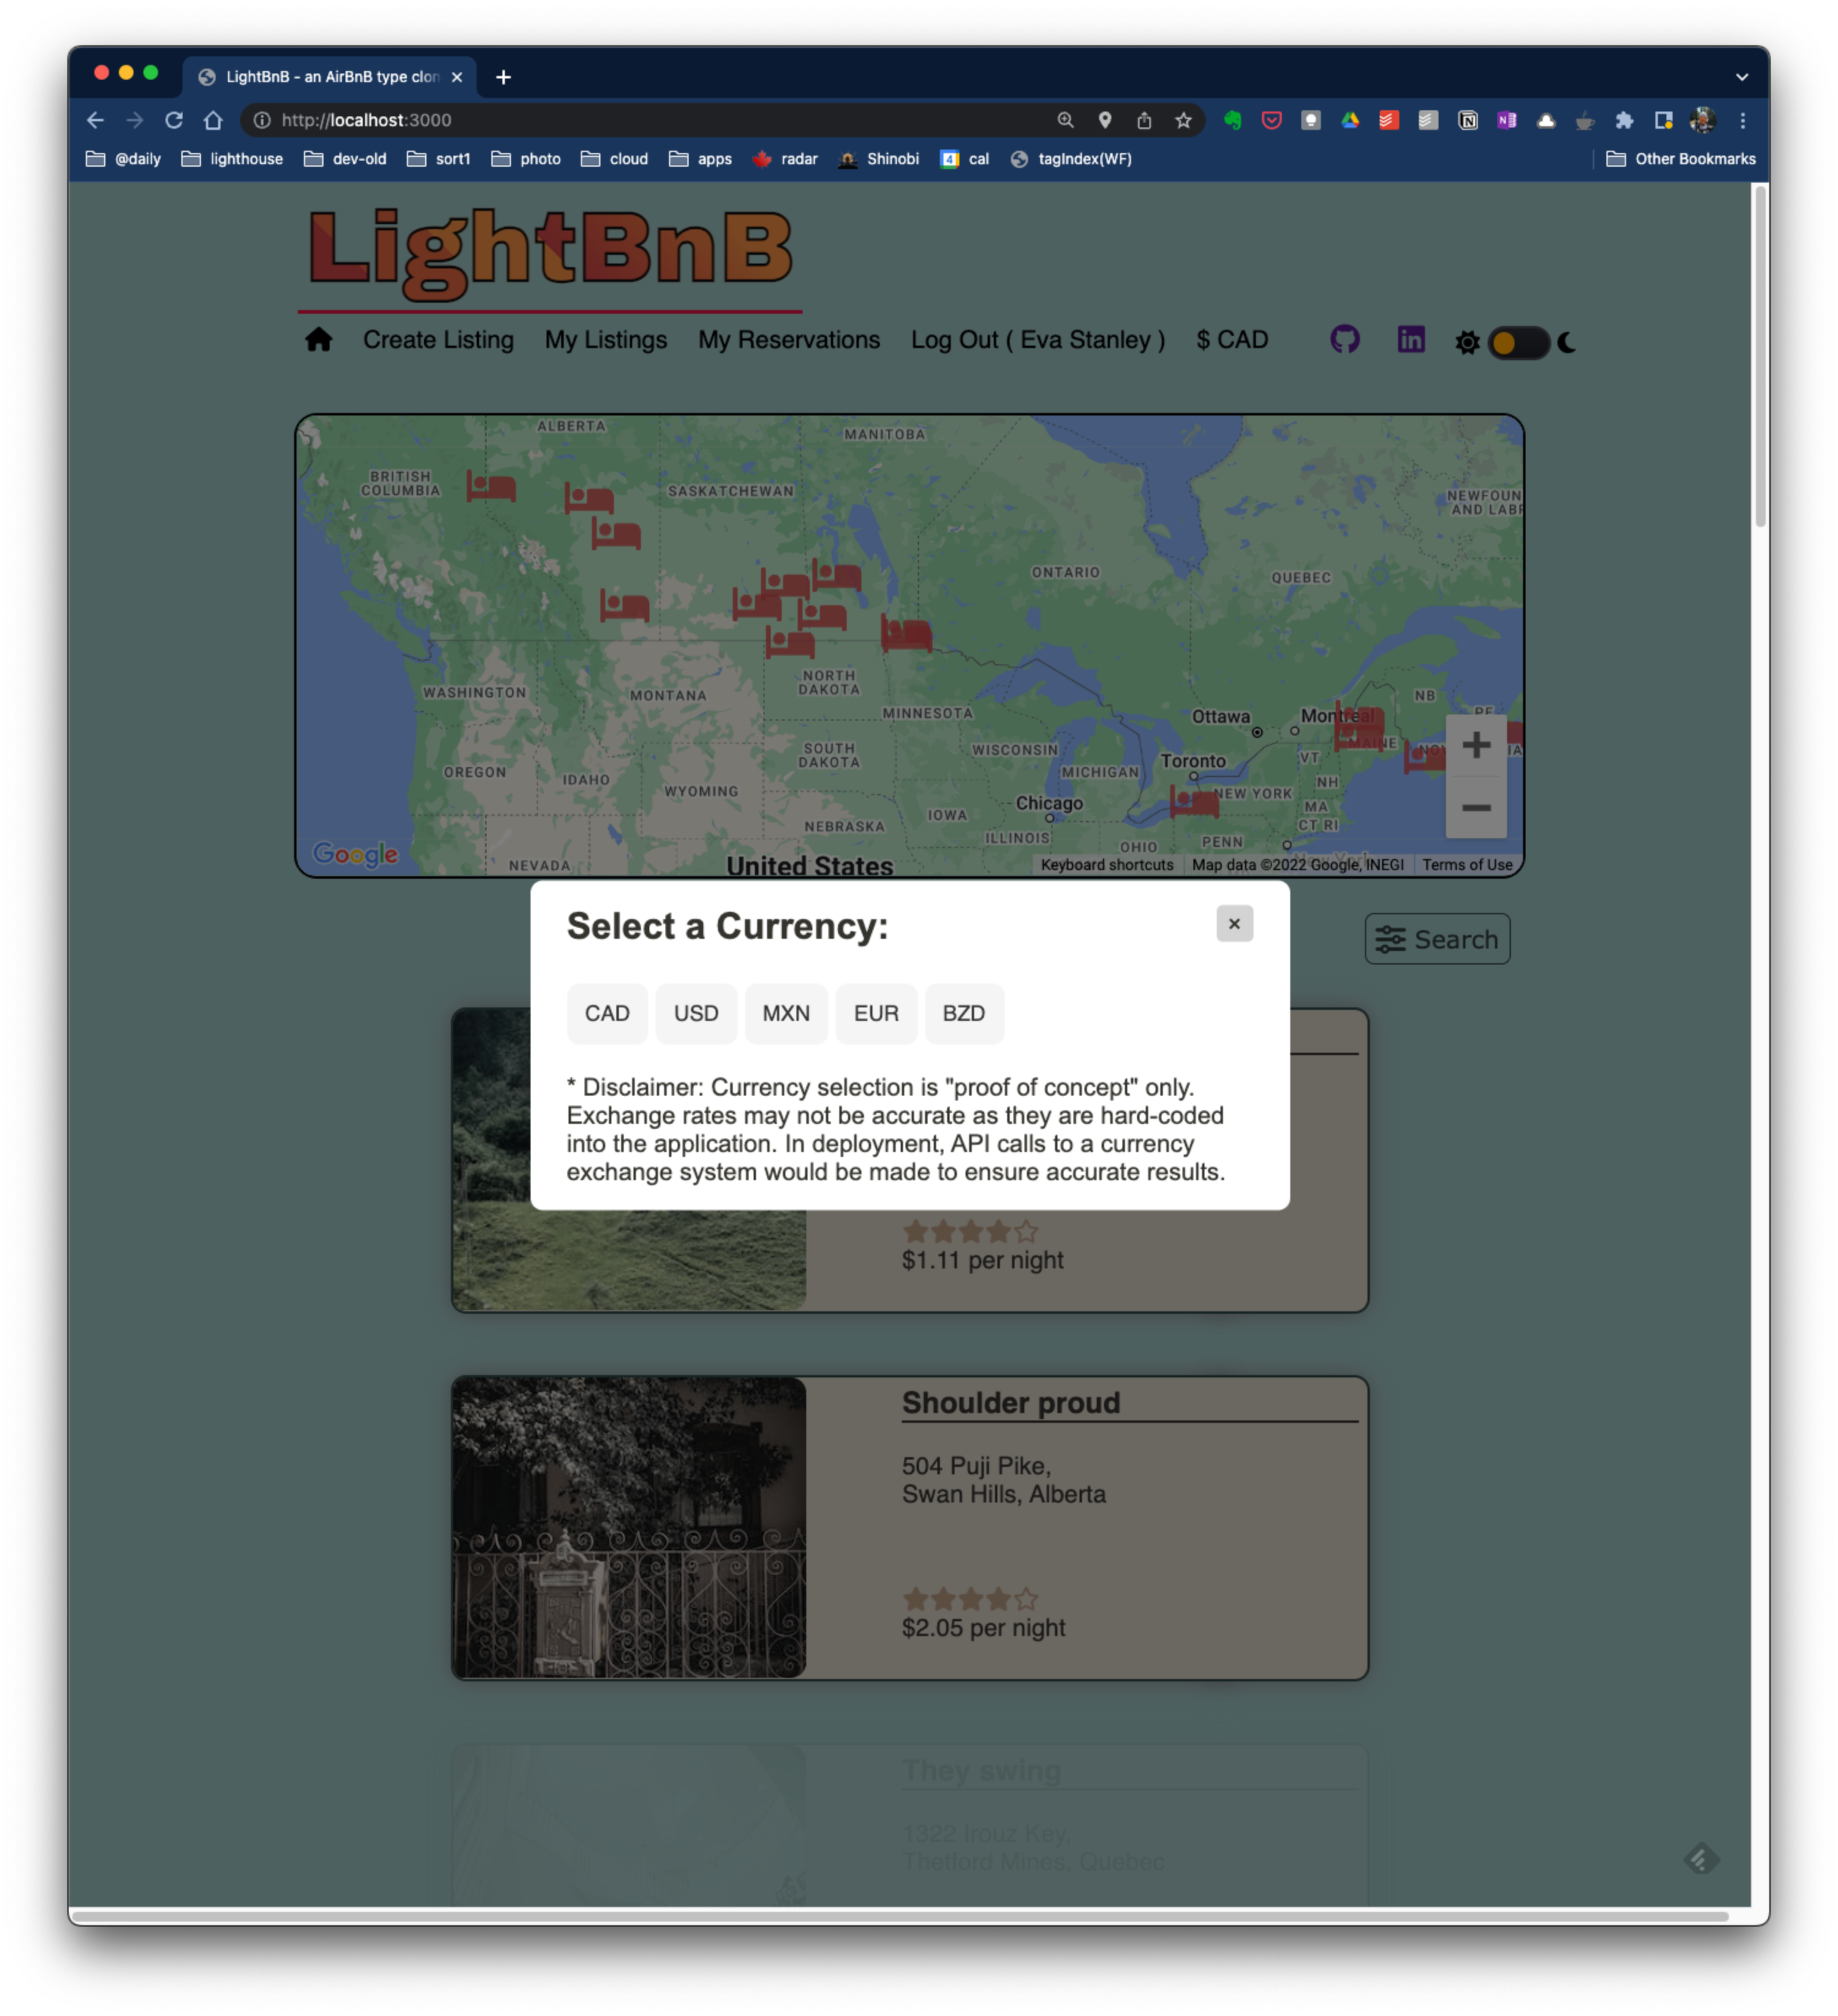The image size is (1838, 2016).
Task: Open the GitHub icon link
Action: [1346, 340]
